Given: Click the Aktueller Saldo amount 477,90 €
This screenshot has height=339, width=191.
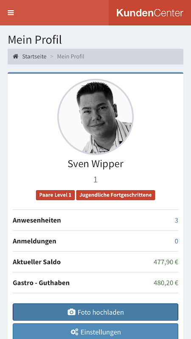Looking at the screenshot, I should coord(166,262).
